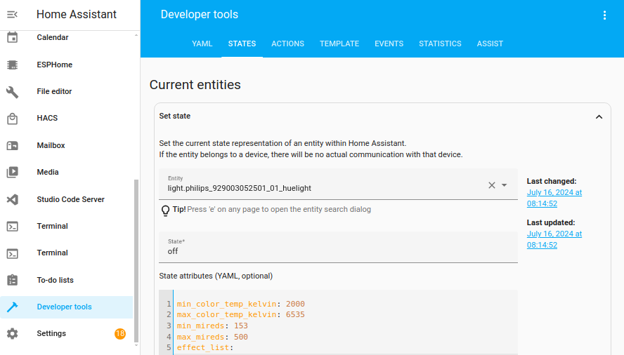
Task: Switch to the Template tab
Action: pos(339,43)
